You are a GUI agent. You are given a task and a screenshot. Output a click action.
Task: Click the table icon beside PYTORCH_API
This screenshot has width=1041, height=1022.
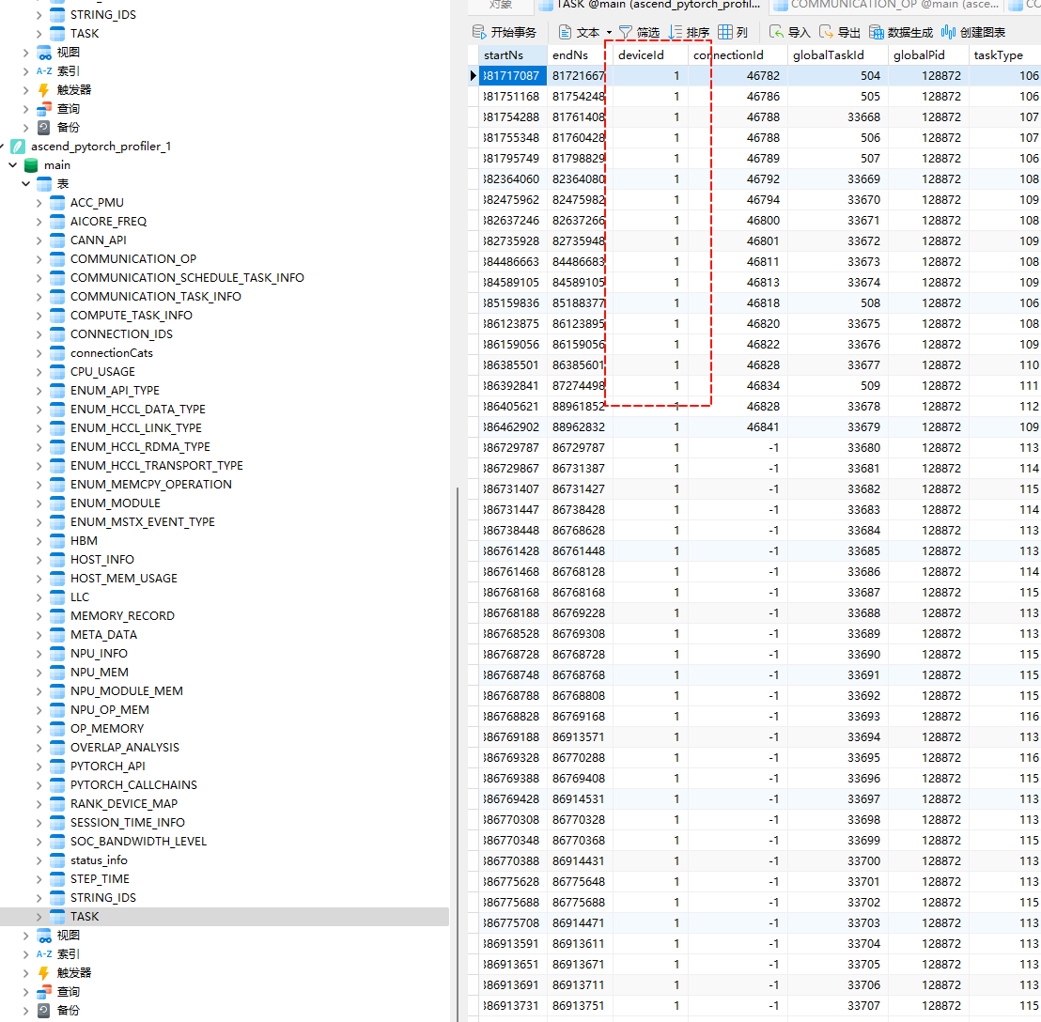point(57,766)
